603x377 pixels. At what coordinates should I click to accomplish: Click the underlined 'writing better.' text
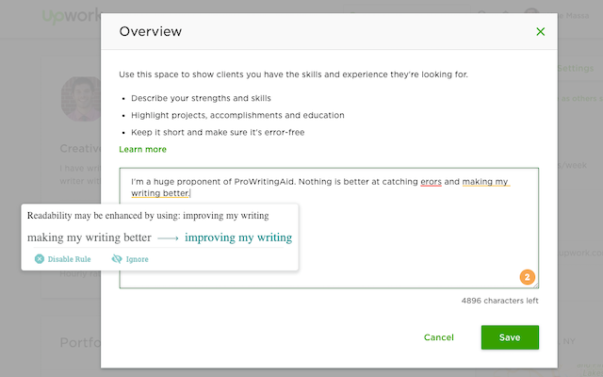tap(160, 193)
